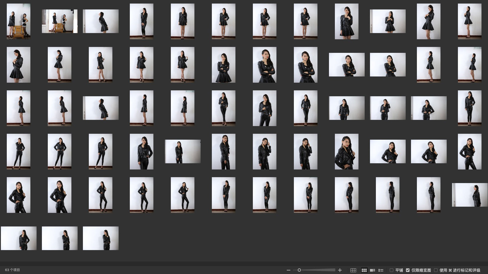Image resolution: width=488 pixels, height=274 pixels.
Task: Select landscape thumbnail showing two women
Action: tap(60, 21)
